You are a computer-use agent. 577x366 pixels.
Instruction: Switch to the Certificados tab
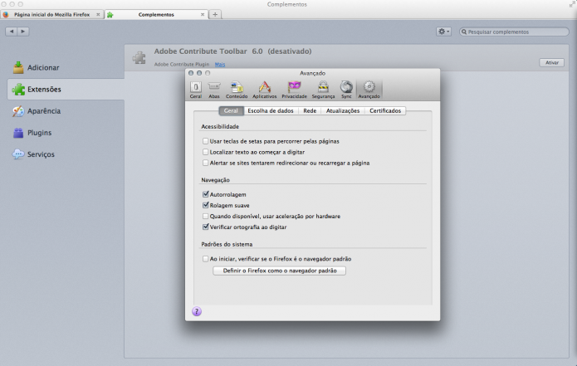[x=385, y=110]
